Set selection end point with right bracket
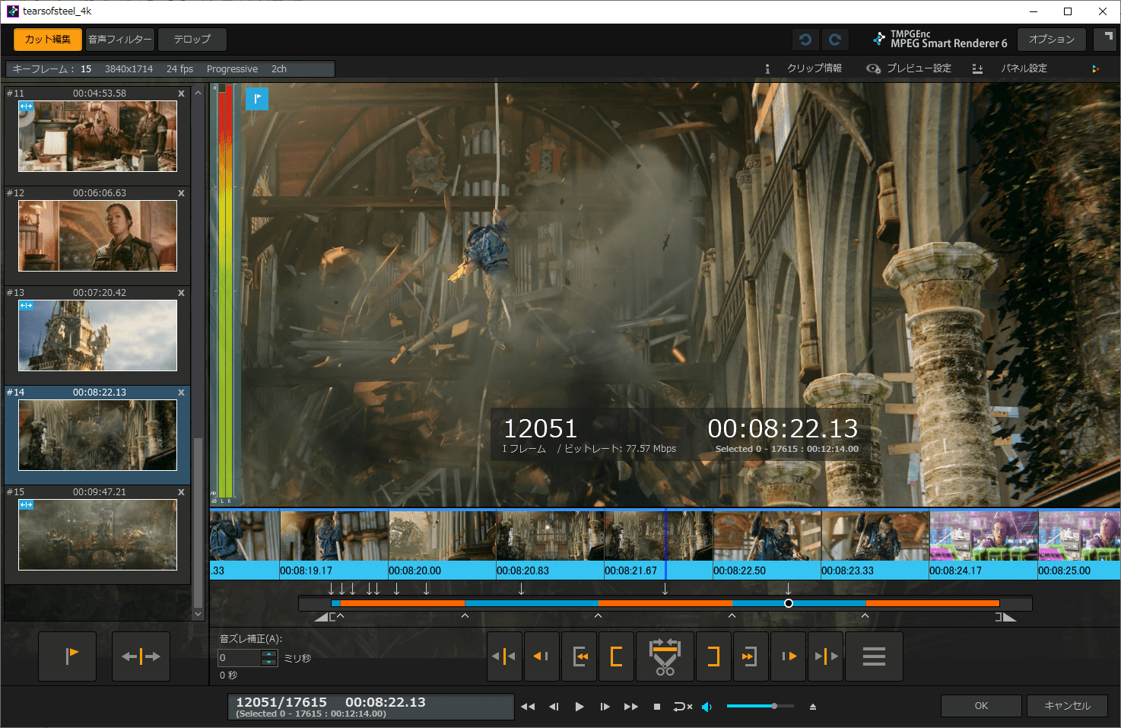This screenshot has height=728, width=1121. (x=713, y=656)
